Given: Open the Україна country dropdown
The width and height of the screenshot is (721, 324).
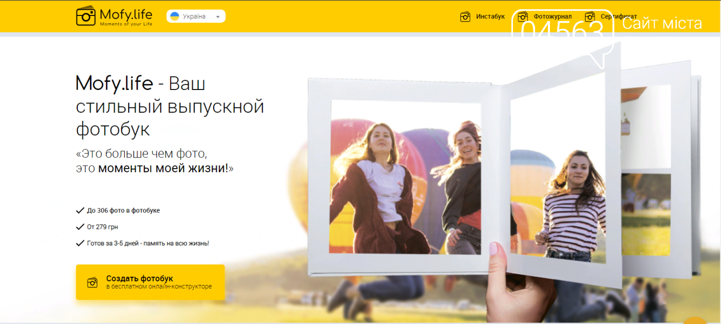Looking at the screenshot, I should [196, 16].
